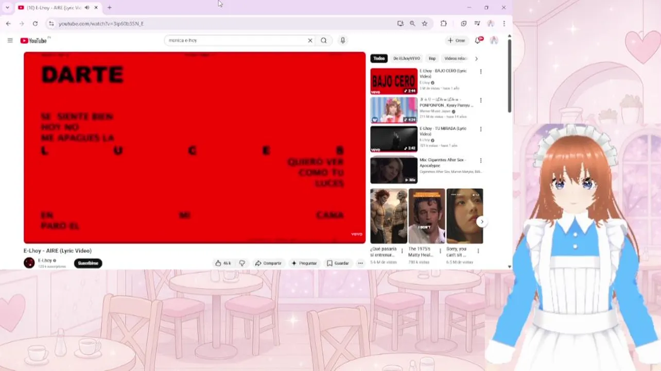Clear the search box text
Screen dimensions: 661x371
[x=310, y=40]
